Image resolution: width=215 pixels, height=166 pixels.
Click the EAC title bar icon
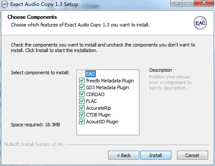click(4, 4)
